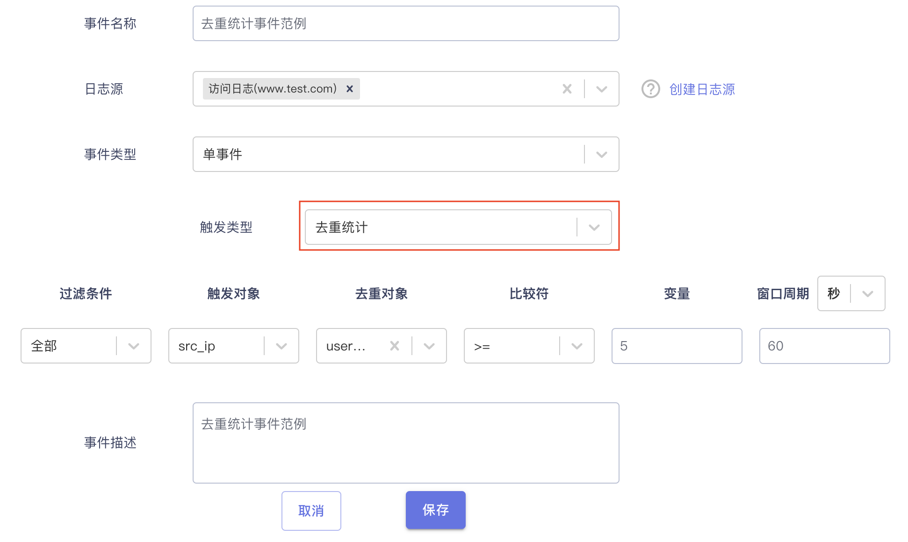Open the 触发类型 去重统计 dropdown
908x542 pixels.
click(x=458, y=227)
